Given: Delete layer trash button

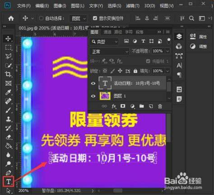Looking at the screenshot, I should point(160,106).
